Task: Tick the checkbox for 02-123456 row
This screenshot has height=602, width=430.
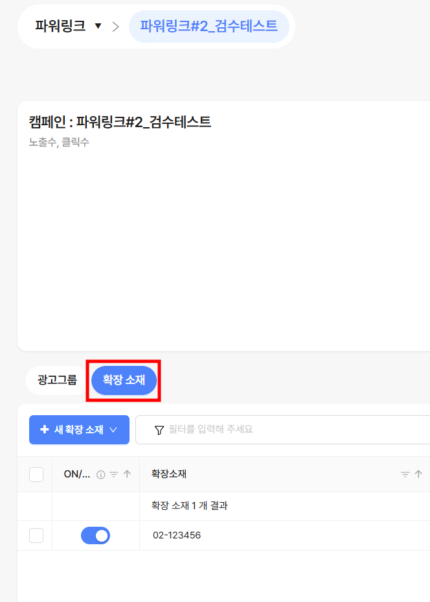Action: click(x=36, y=536)
